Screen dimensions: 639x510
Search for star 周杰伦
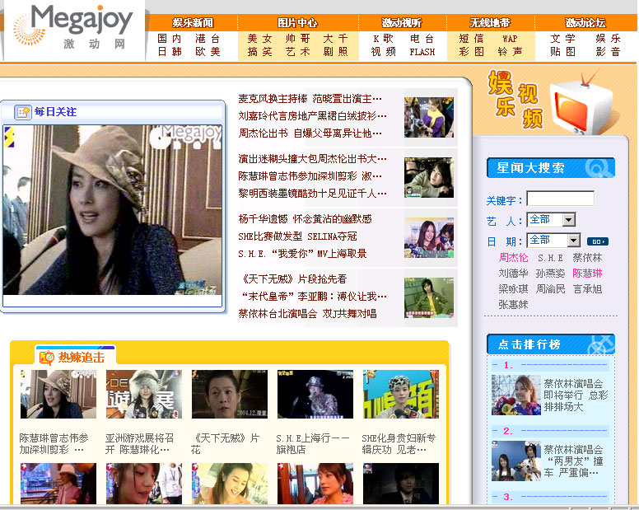click(x=514, y=258)
